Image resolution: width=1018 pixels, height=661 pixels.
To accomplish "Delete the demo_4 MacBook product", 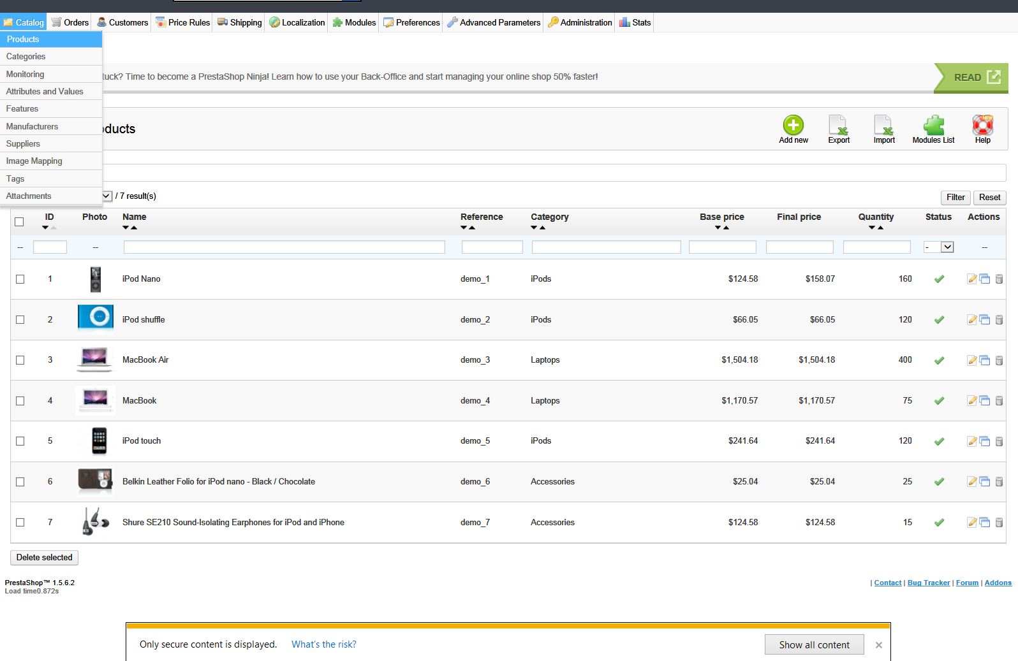I will (999, 400).
